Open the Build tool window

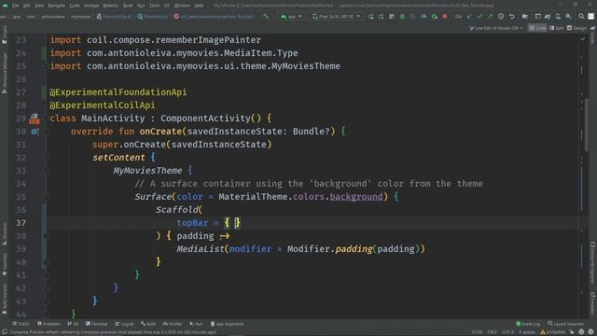[148, 324]
